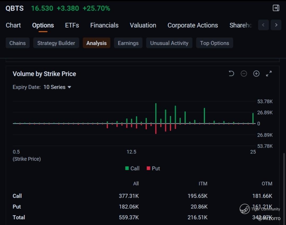The image size is (286, 225).
Task: Open the Financials tab
Action: point(104,25)
